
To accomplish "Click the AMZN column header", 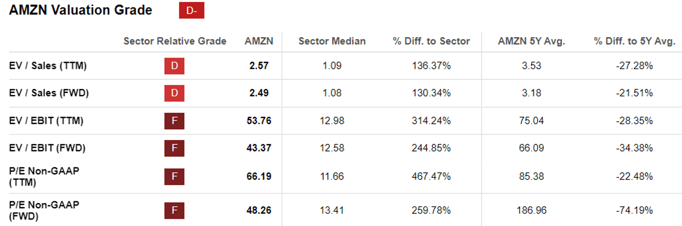I will coord(259,41).
